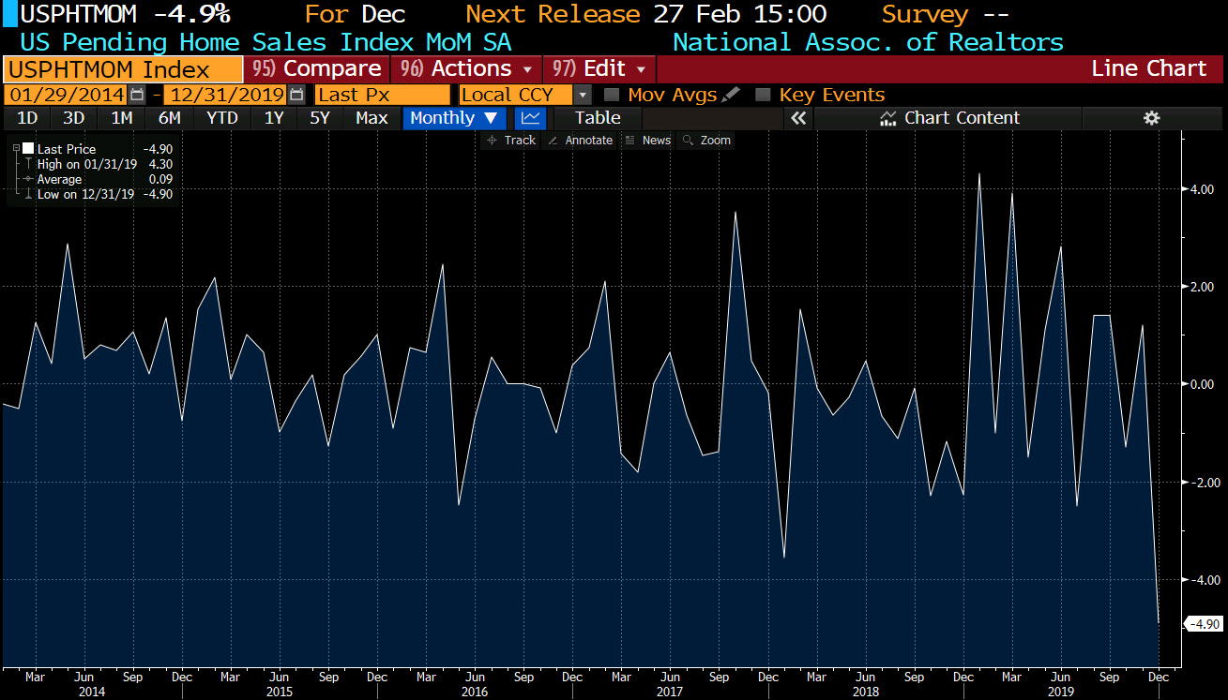Show News on chart

point(647,140)
